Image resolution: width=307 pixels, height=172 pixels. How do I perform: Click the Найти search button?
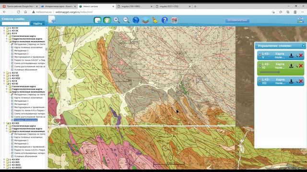pos(38,23)
